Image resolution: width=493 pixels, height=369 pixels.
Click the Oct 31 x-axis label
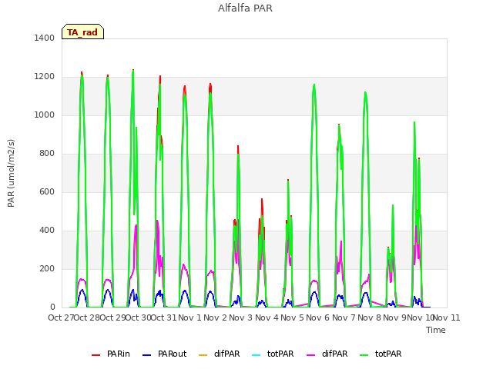164,317
